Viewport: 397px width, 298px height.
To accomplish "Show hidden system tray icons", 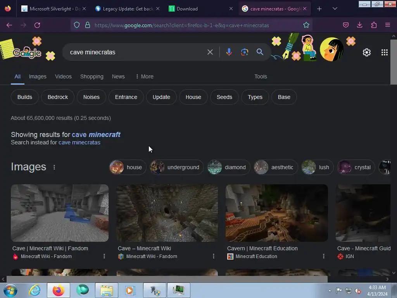I will 330,291.
